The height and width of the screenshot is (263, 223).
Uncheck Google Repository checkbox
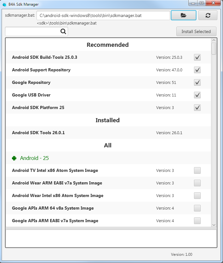point(197,83)
